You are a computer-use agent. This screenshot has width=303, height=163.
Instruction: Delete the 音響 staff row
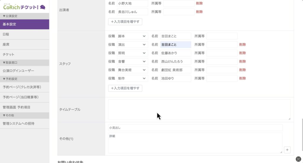pos(242,62)
